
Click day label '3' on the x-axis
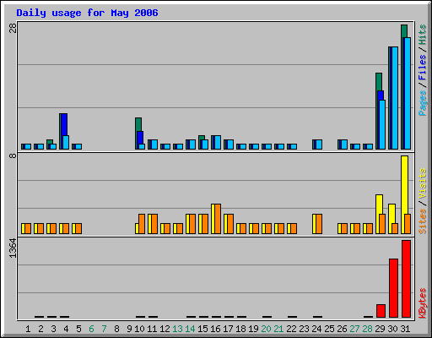pyautogui.click(x=53, y=329)
